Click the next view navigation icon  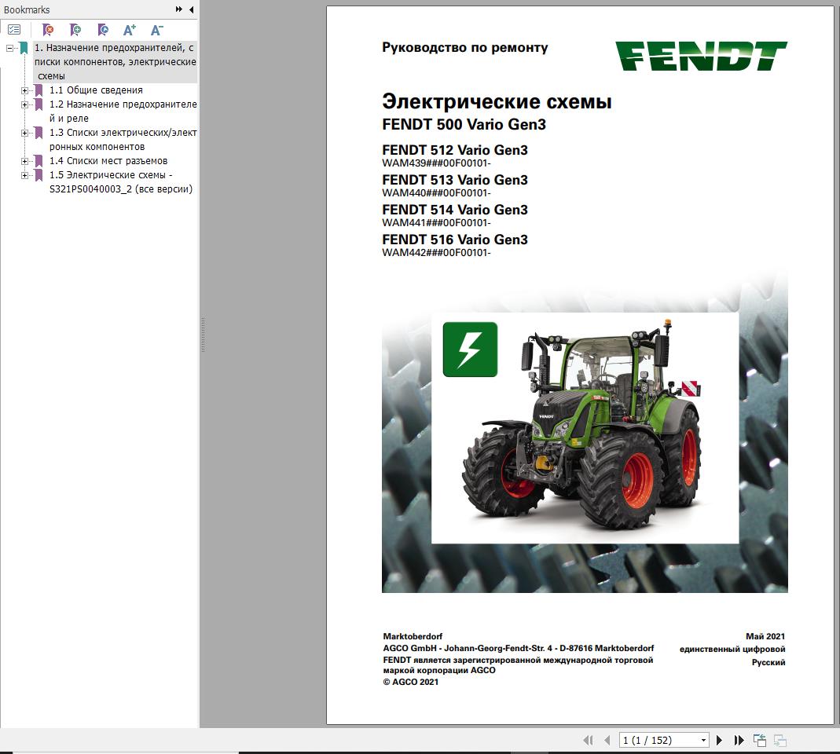pos(780,740)
